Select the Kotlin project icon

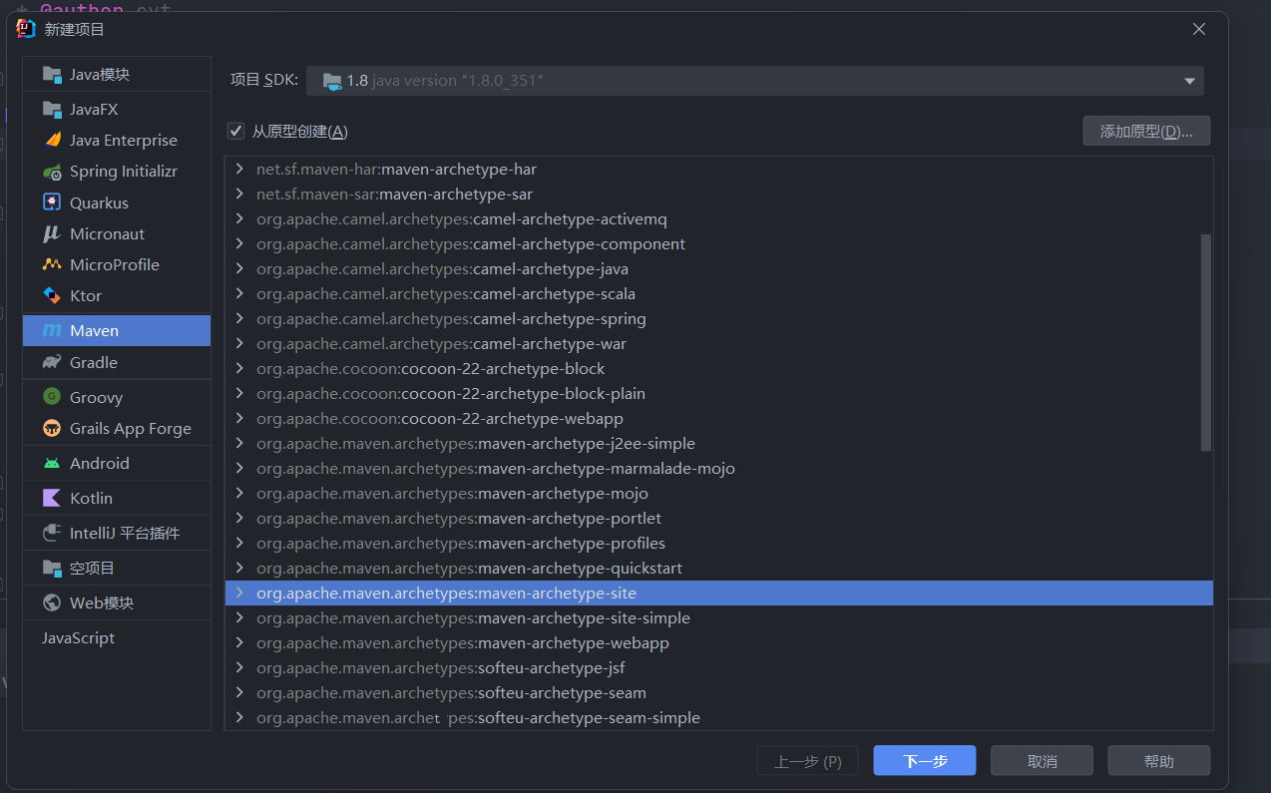52,498
